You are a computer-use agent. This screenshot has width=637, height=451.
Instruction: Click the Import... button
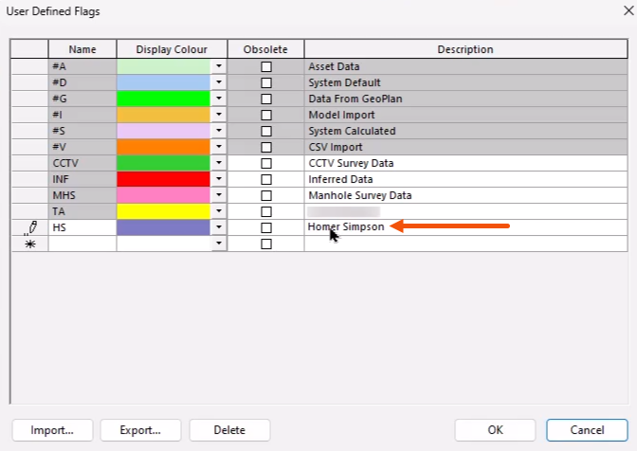pyautogui.click(x=52, y=430)
